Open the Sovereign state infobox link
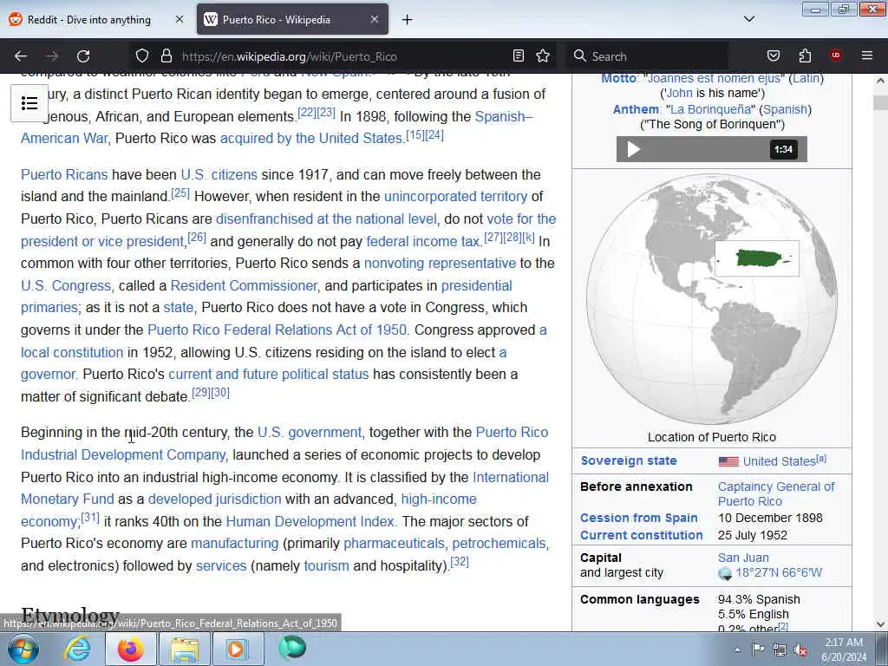 (629, 461)
